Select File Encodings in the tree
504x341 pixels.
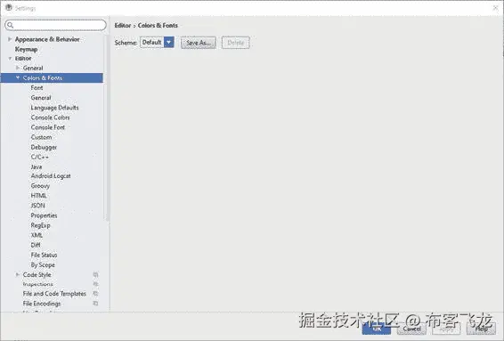pos(42,304)
